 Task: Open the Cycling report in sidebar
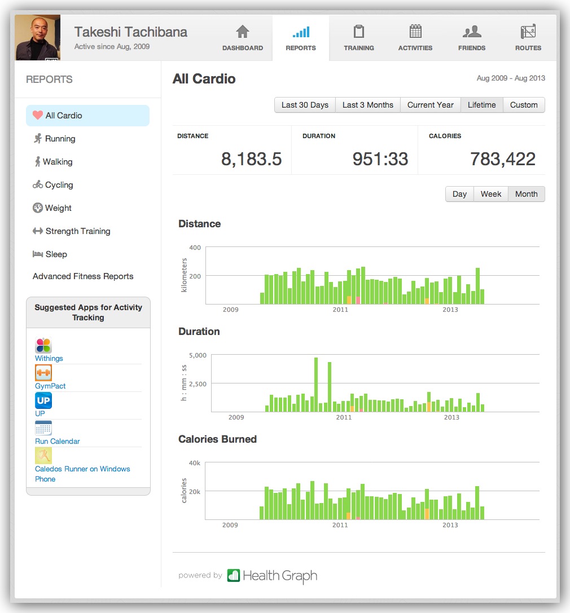[59, 185]
